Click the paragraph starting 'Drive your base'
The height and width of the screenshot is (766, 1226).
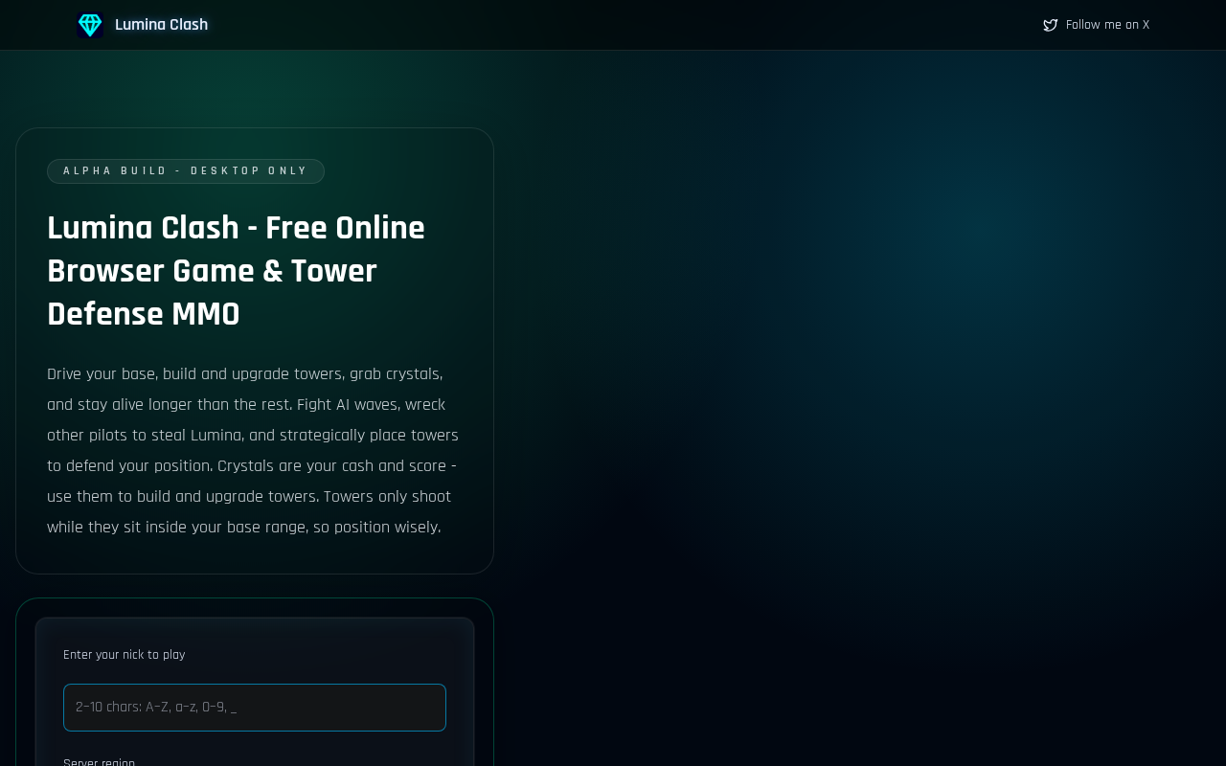click(255, 451)
